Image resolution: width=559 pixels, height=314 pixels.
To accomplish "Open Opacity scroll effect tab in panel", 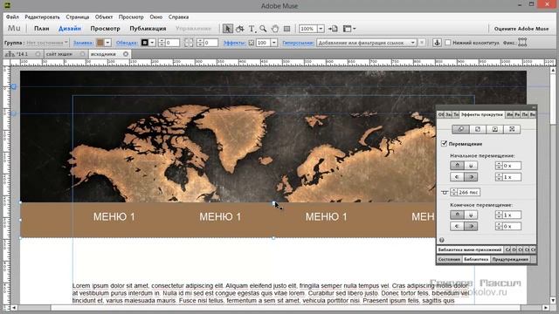I will tap(478, 129).
